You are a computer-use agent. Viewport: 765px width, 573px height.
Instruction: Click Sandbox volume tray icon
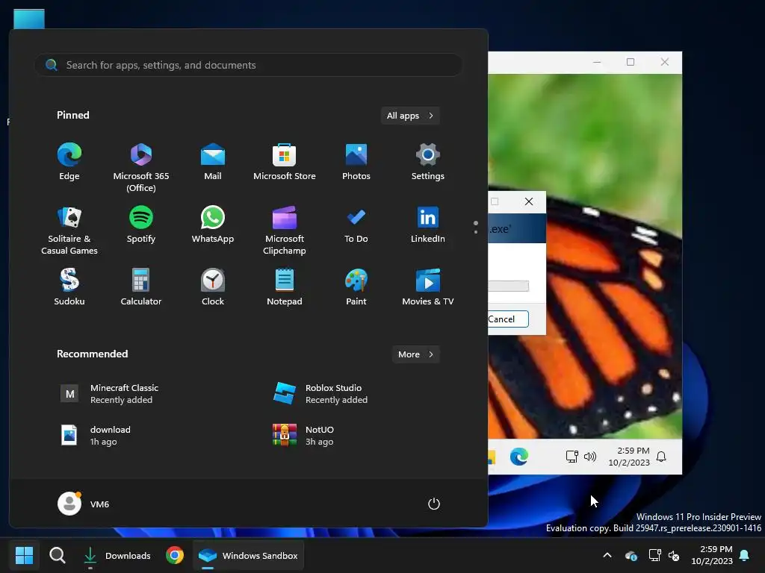coord(590,457)
